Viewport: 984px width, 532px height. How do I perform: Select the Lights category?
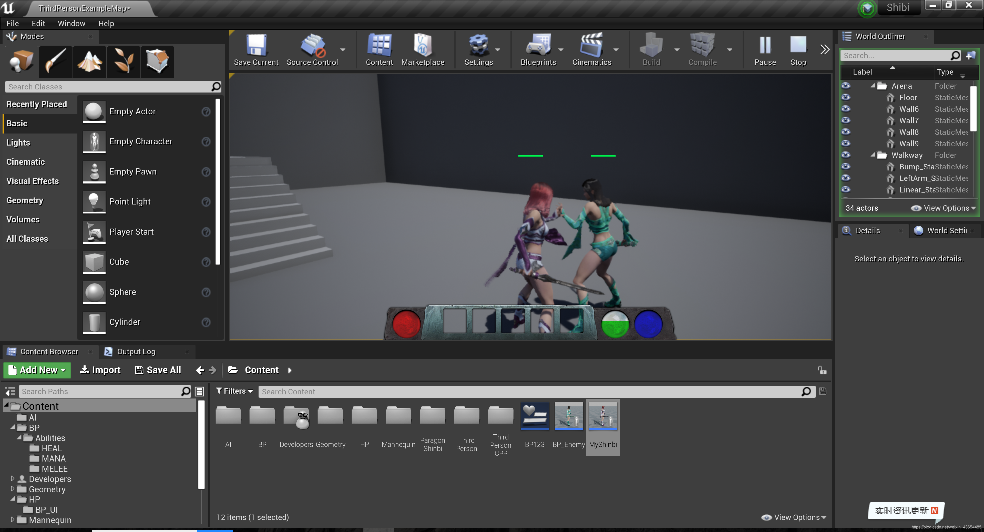[x=18, y=142]
